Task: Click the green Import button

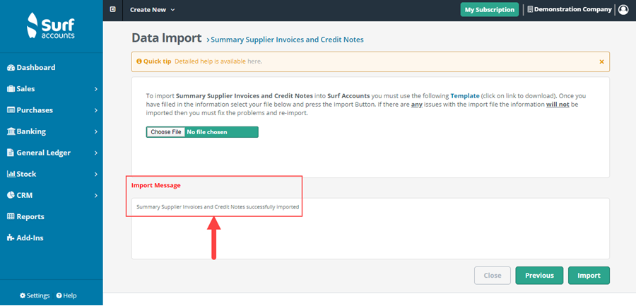Action: pyautogui.click(x=589, y=276)
